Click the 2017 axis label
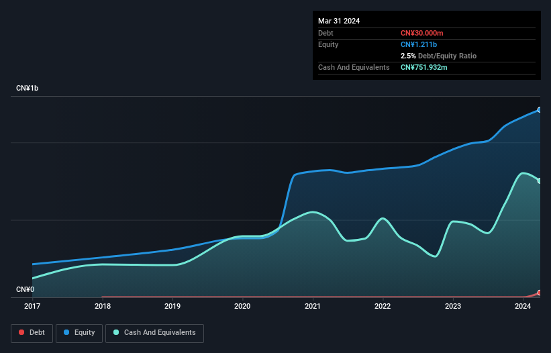The width and height of the screenshot is (551, 353). coord(32,306)
